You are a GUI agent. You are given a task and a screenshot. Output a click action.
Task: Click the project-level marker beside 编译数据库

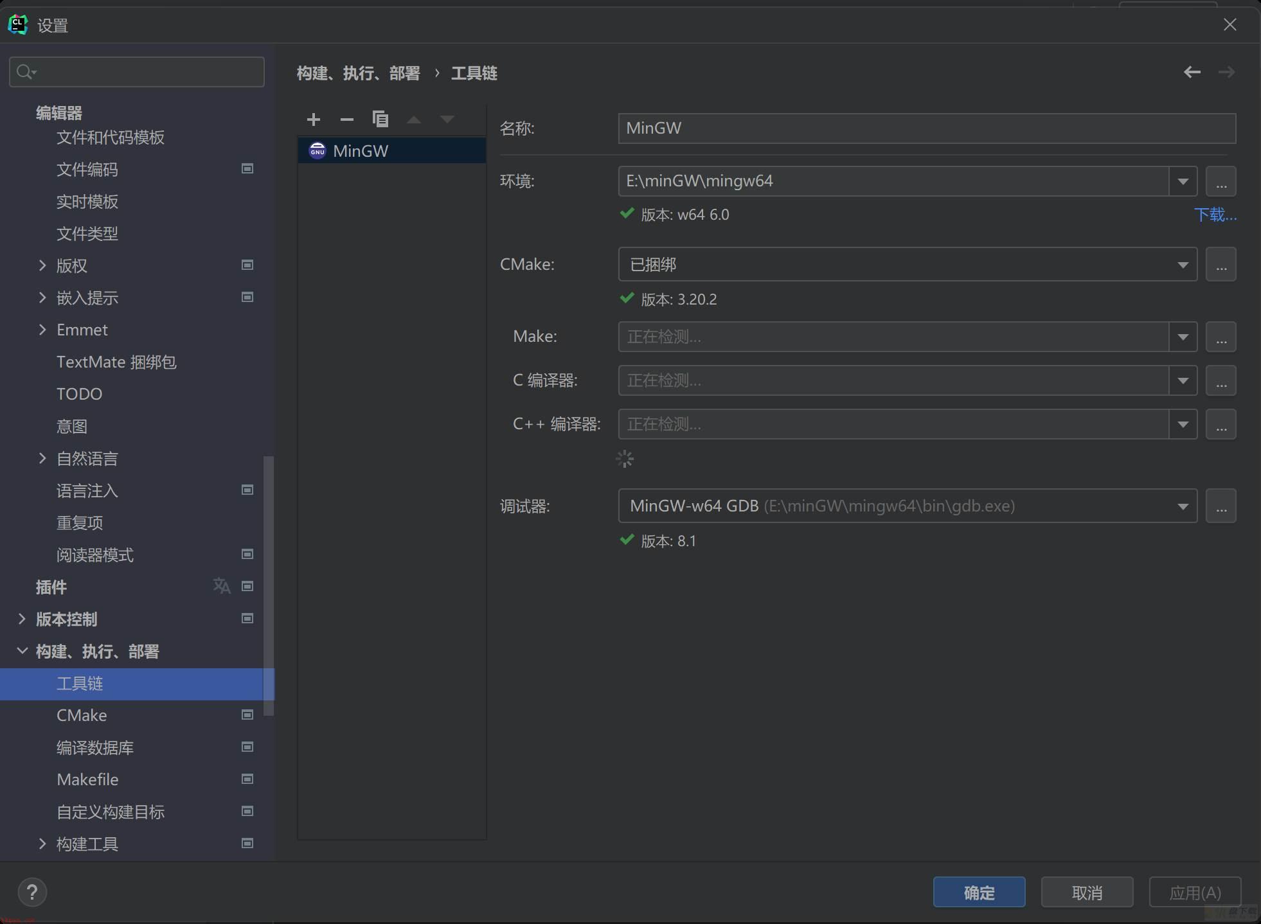tap(247, 747)
